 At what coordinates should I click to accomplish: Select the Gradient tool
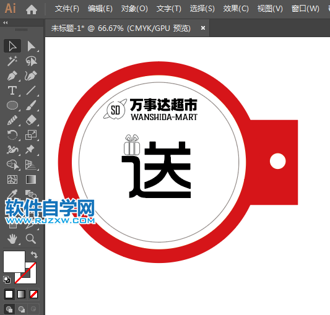click(x=31, y=179)
